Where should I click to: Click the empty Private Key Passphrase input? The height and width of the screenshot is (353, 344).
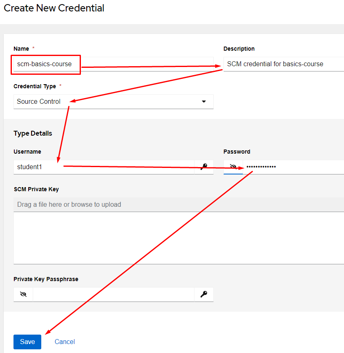click(113, 294)
